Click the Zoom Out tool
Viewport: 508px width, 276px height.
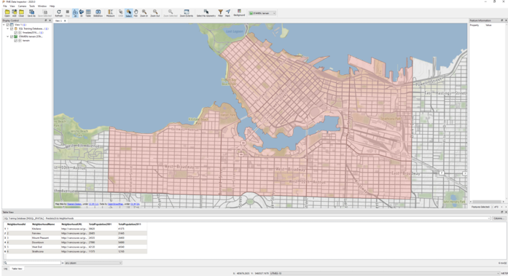155,13
